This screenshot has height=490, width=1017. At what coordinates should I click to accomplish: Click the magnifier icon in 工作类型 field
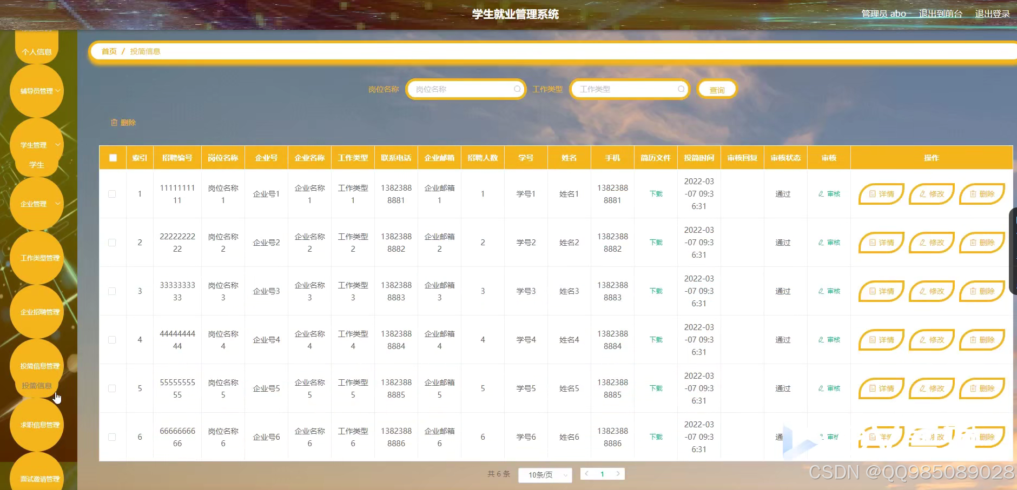682,89
